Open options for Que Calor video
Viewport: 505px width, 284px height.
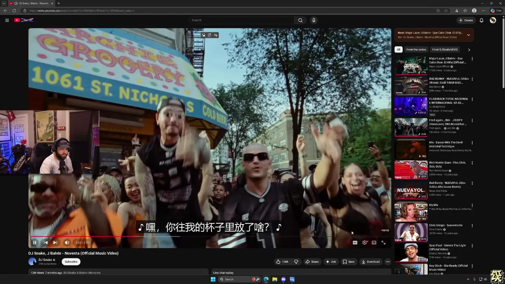472,59
